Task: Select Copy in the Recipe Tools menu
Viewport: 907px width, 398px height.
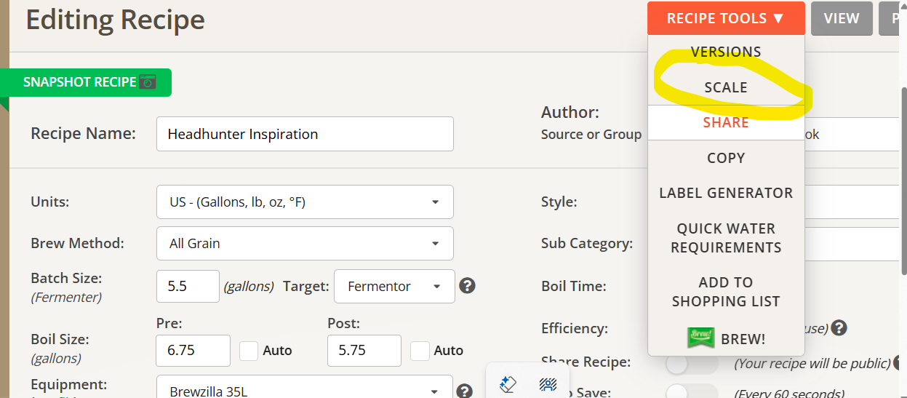Action: pyautogui.click(x=725, y=158)
